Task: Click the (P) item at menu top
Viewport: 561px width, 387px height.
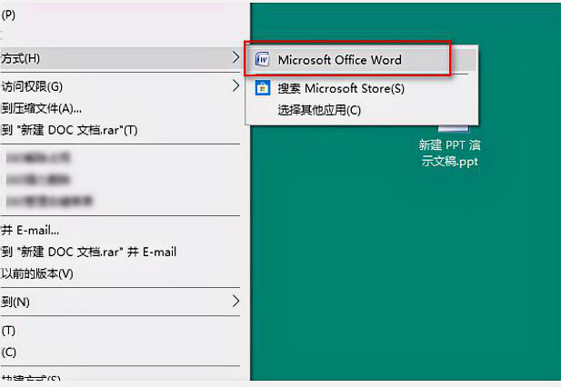Action: pyautogui.click(x=9, y=15)
